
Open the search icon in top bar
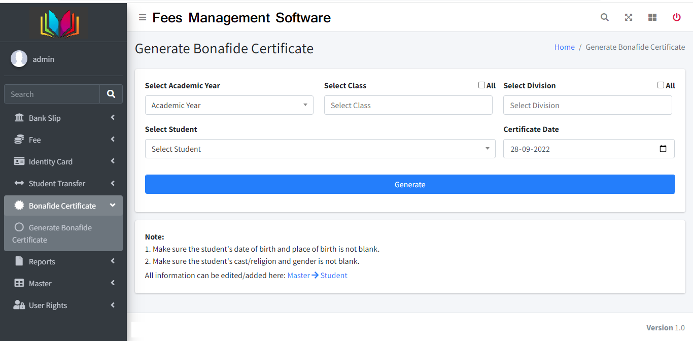pos(604,17)
